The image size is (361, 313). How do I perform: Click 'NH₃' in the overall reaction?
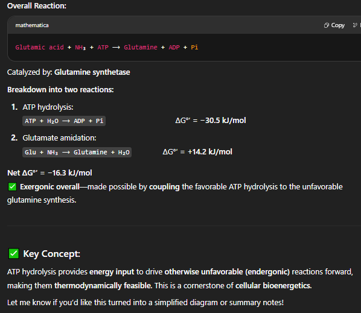80,48
